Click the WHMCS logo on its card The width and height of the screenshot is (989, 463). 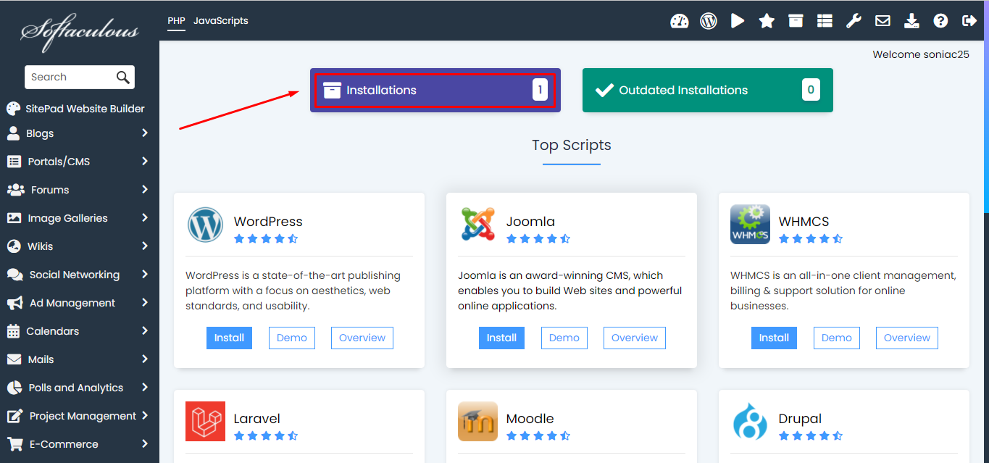(x=750, y=225)
